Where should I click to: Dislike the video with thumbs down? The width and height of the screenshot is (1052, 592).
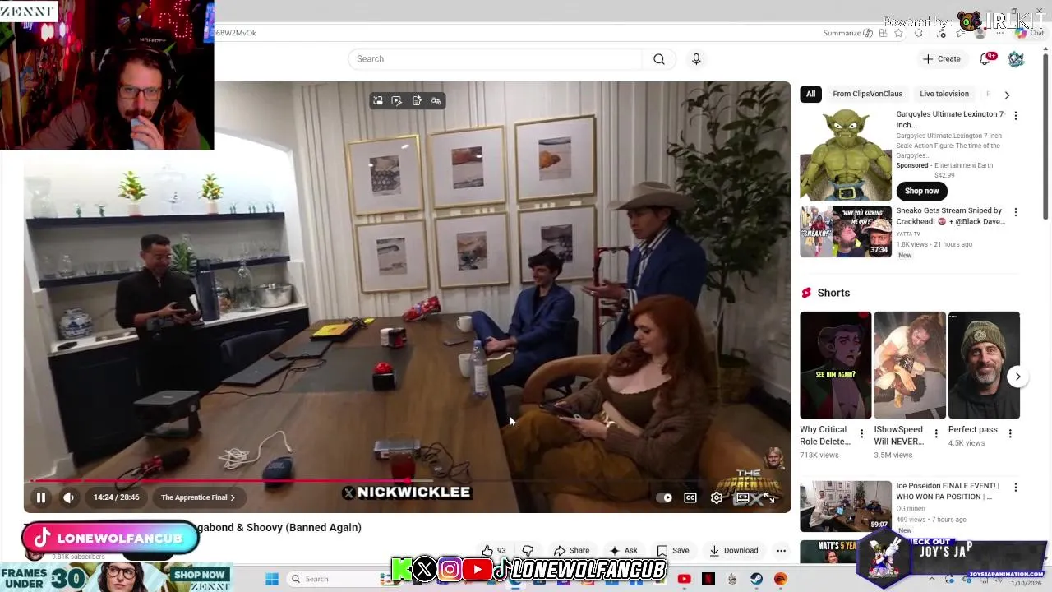tap(528, 550)
